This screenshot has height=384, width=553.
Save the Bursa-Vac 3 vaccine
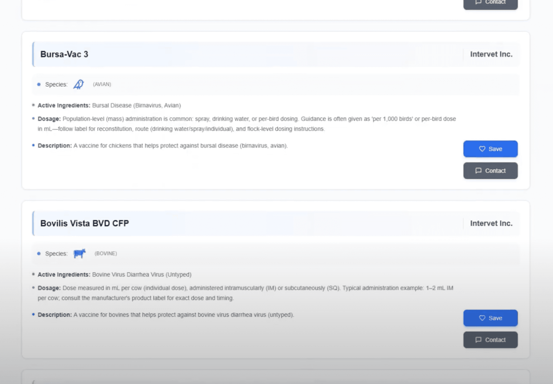[490, 149]
